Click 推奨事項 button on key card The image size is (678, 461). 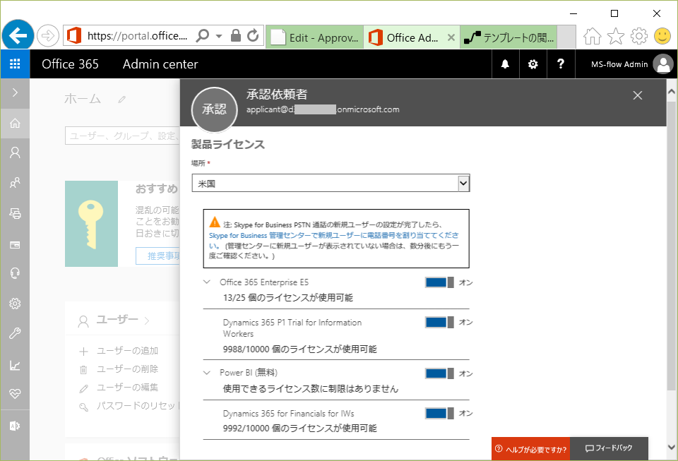[157, 256]
